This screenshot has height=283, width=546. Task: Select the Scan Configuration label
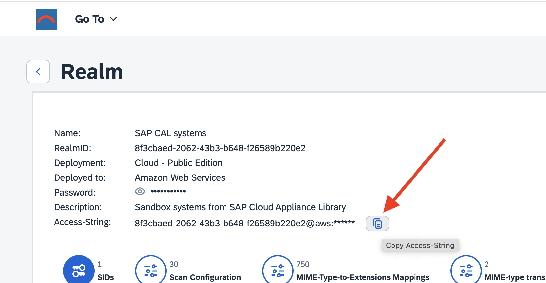point(205,277)
